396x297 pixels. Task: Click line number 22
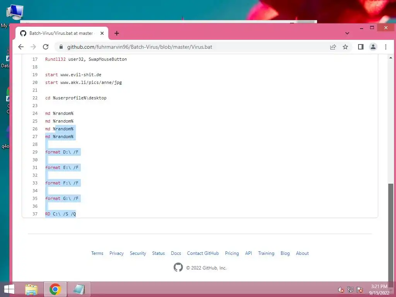click(x=35, y=98)
